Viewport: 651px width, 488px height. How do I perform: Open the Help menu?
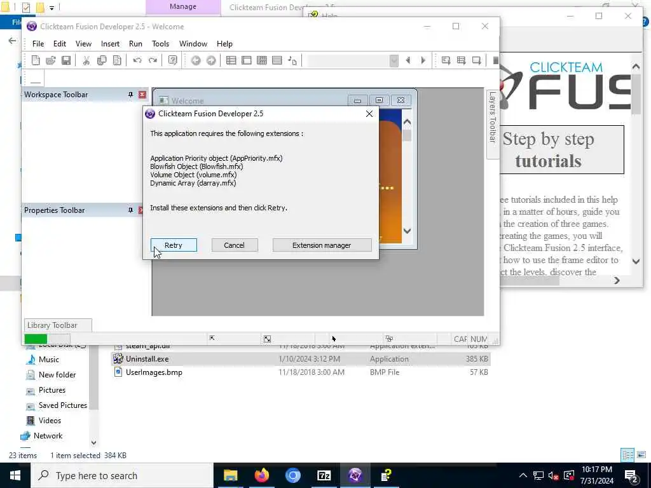pos(224,44)
